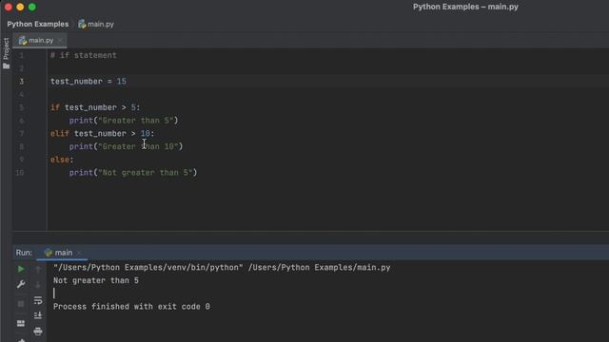The image size is (609, 342).
Task: Toggle scroll to end of console output
Action: coord(38,315)
